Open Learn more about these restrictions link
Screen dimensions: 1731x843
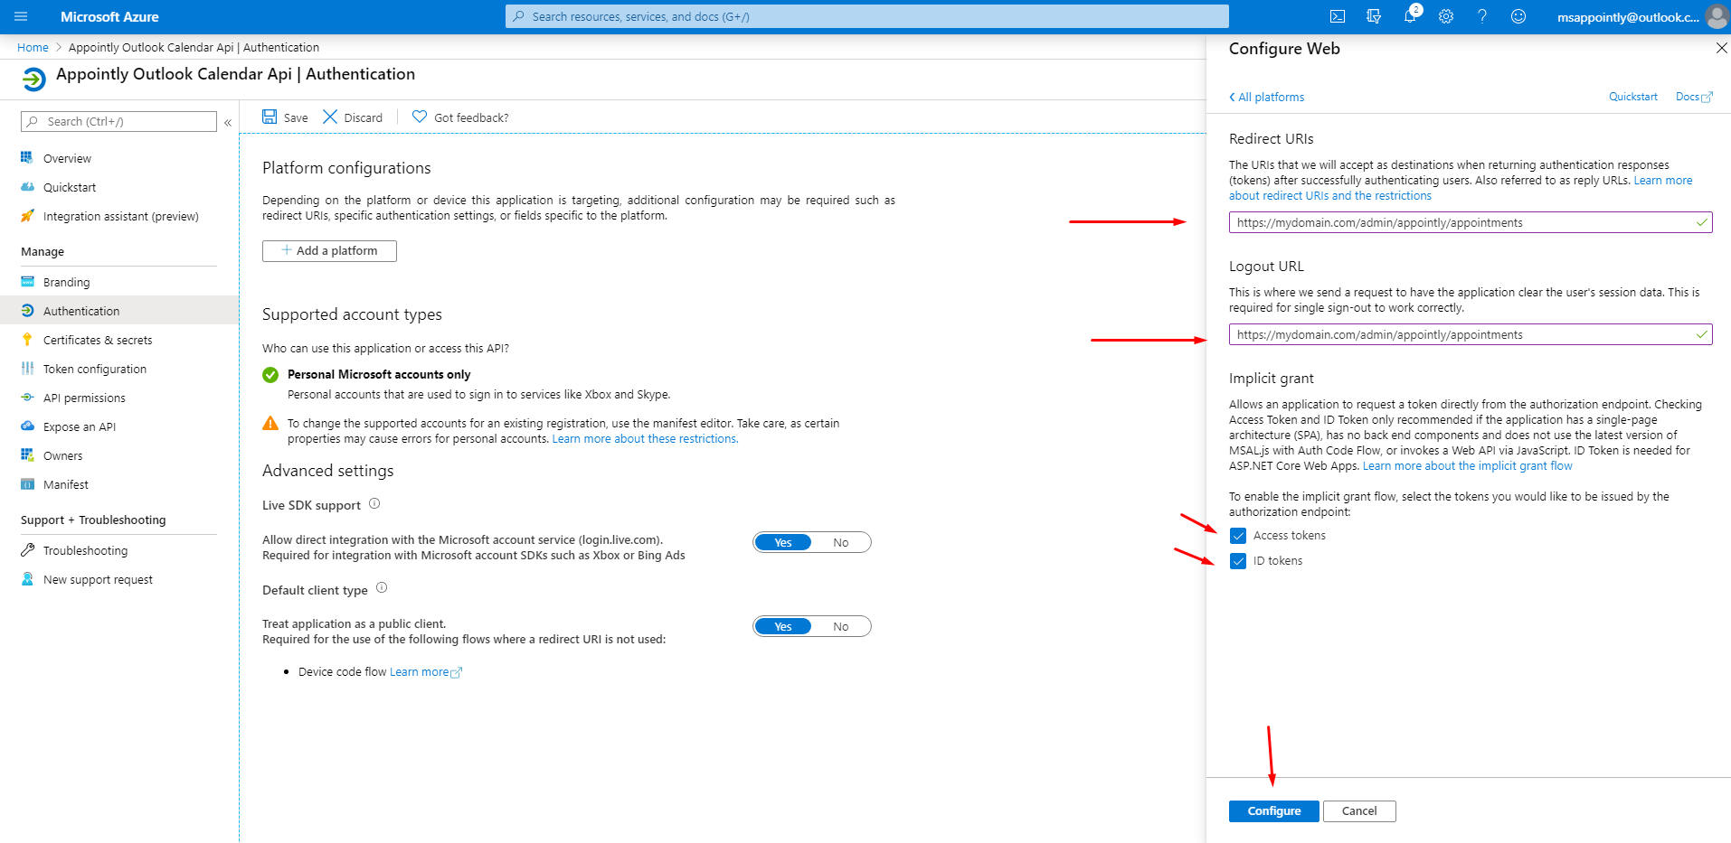coord(645,438)
